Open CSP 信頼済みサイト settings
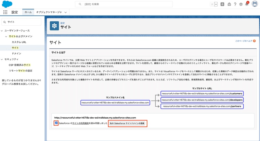Screen dimensions: 260x141 19,65
